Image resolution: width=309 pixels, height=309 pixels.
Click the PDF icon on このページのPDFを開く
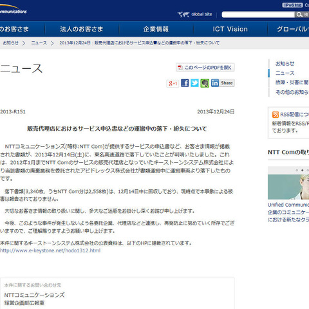[180, 68]
